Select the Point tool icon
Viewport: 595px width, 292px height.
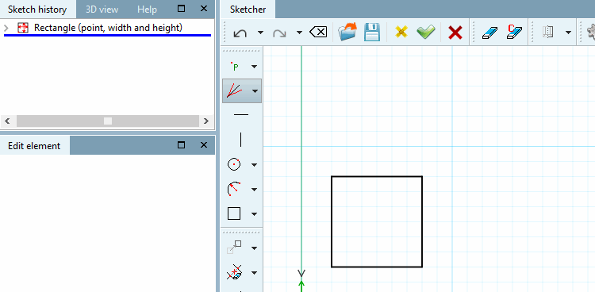[x=236, y=67]
